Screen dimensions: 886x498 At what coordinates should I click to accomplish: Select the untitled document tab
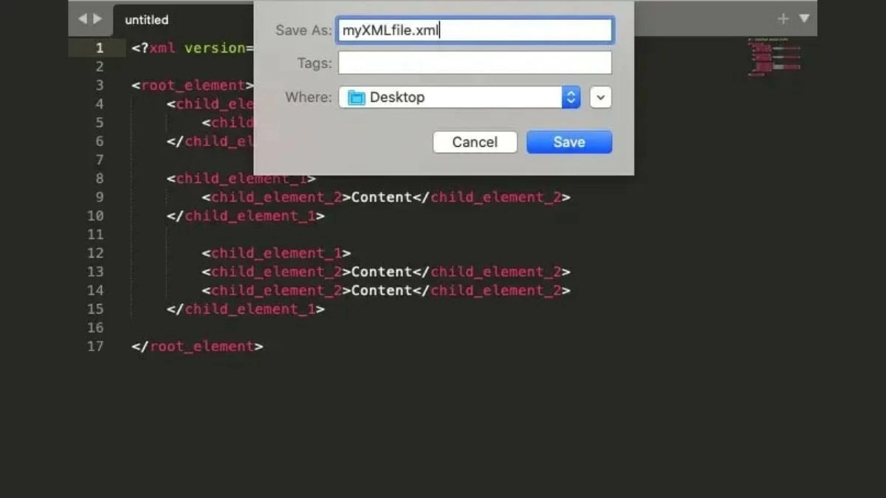tap(145, 19)
